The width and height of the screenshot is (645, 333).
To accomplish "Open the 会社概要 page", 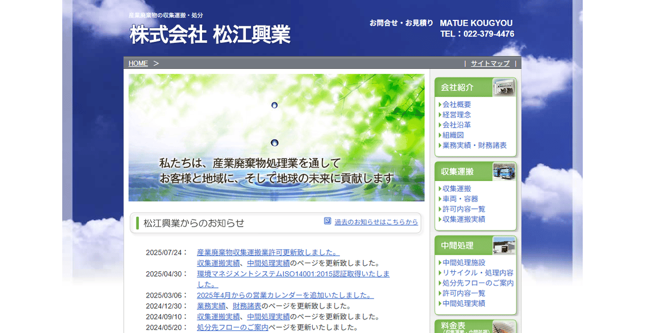I will pyautogui.click(x=457, y=104).
